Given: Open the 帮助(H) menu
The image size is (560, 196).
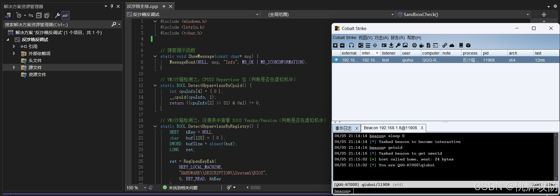Looking at the screenshot, I should coord(414,38).
